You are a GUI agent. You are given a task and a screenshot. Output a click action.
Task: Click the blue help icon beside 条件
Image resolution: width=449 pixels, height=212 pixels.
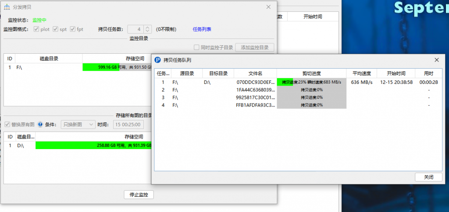40,125
